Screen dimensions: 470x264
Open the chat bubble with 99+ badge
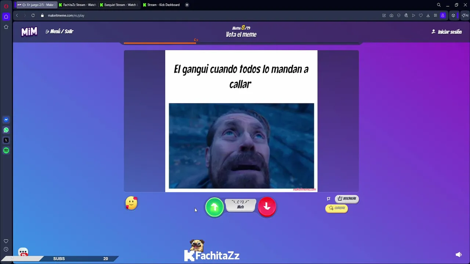click(x=23, y=252)
